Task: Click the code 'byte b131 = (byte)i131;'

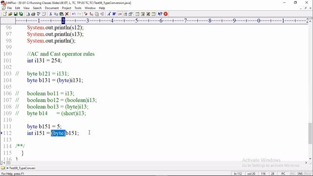Action: pyautogui.click(x=55, y=80)
